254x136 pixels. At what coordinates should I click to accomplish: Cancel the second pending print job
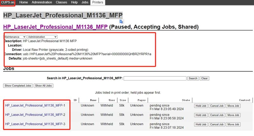click(x=217, y=115)
